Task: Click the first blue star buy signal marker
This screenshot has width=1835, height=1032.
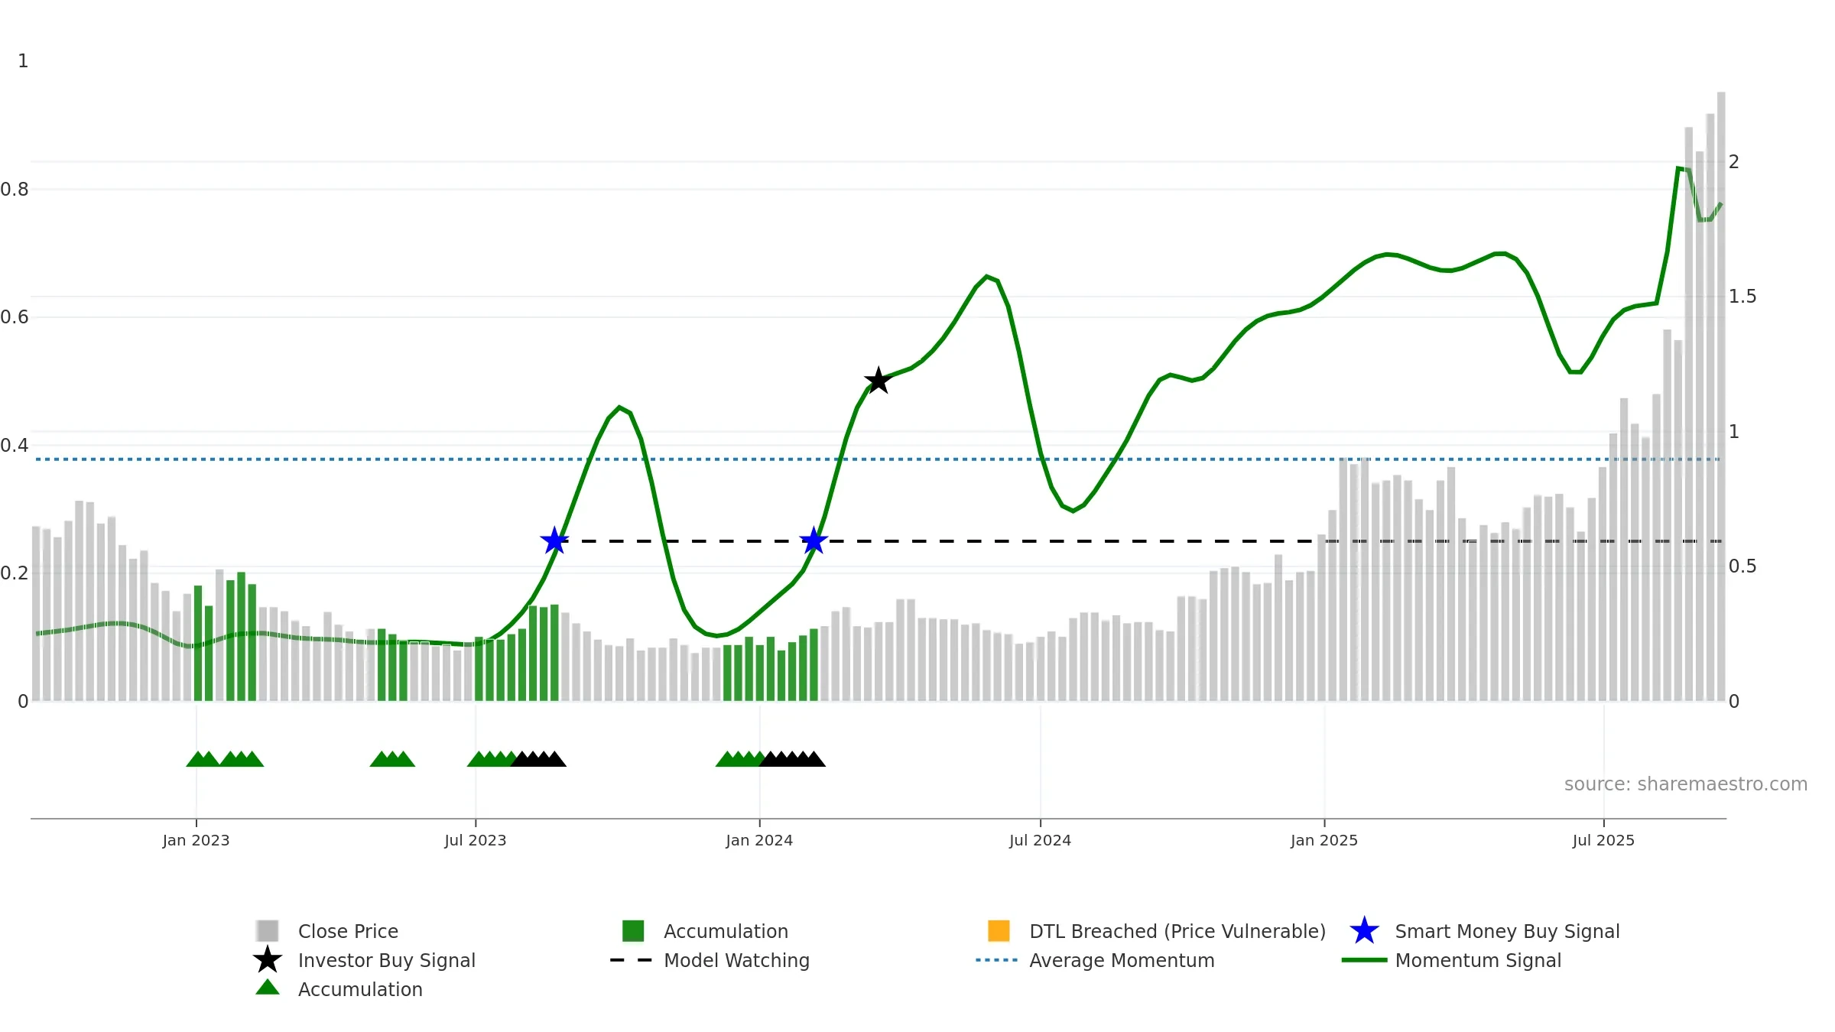Action: pyautogui.click(x=554, y=540)
